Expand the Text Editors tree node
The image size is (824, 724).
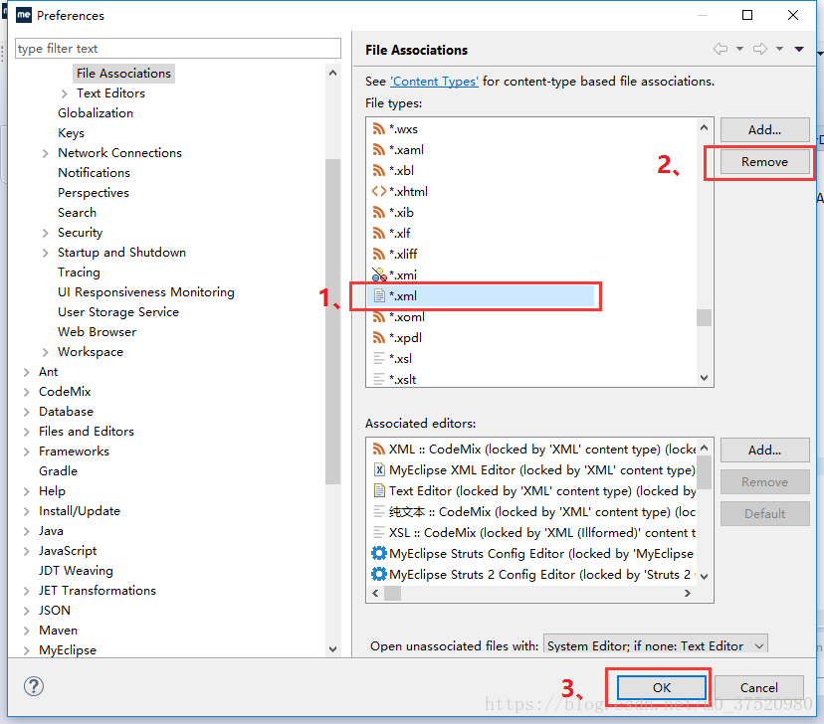[x=64, y=93]
